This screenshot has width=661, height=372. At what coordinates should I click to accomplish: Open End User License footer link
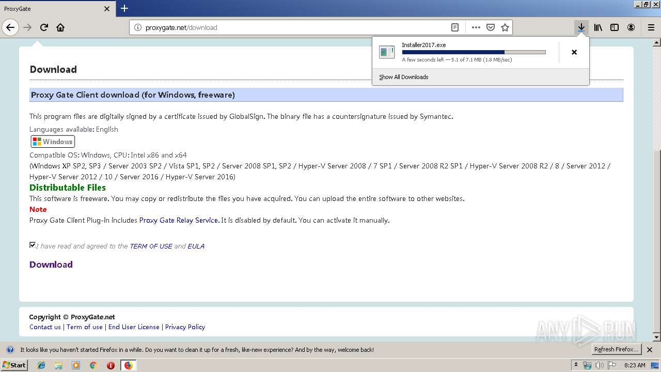point(134,327)
